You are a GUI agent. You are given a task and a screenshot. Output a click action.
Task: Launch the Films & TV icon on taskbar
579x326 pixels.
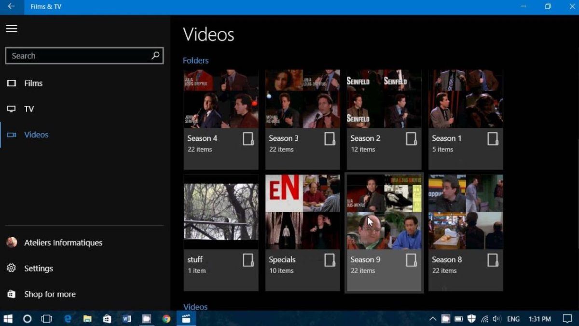186,318
